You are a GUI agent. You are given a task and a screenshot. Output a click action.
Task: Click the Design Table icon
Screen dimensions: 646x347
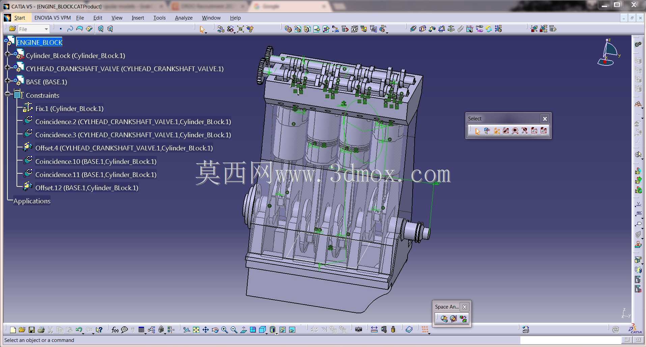click(x=141, y=330)
